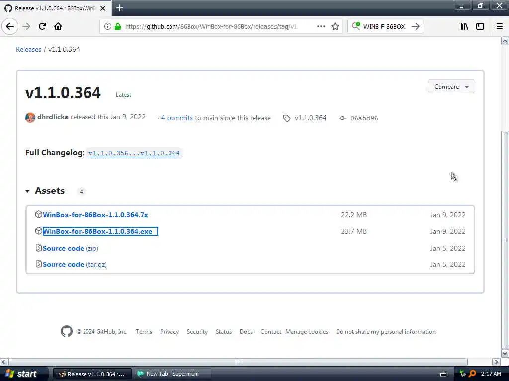
Task: Close the Release v1.1.0.364 tab
Action: click(x=103, y=8)
